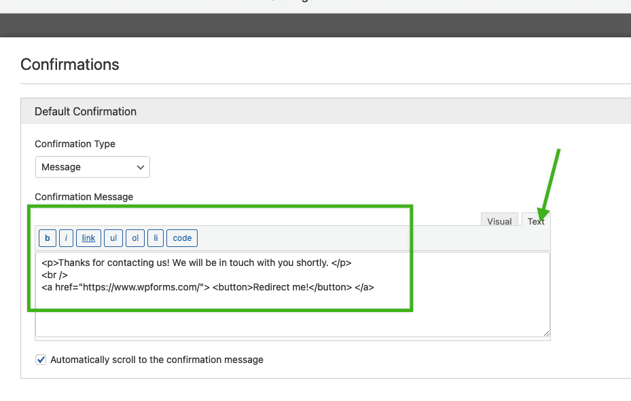Open the Confirmation Type dropdown
This screenshot has height=401, width=631.
pyautogui.click(x=92, y=167)
